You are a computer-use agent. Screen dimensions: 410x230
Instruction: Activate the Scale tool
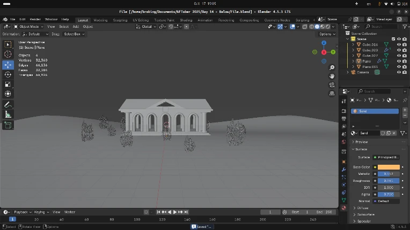point(8,84)
